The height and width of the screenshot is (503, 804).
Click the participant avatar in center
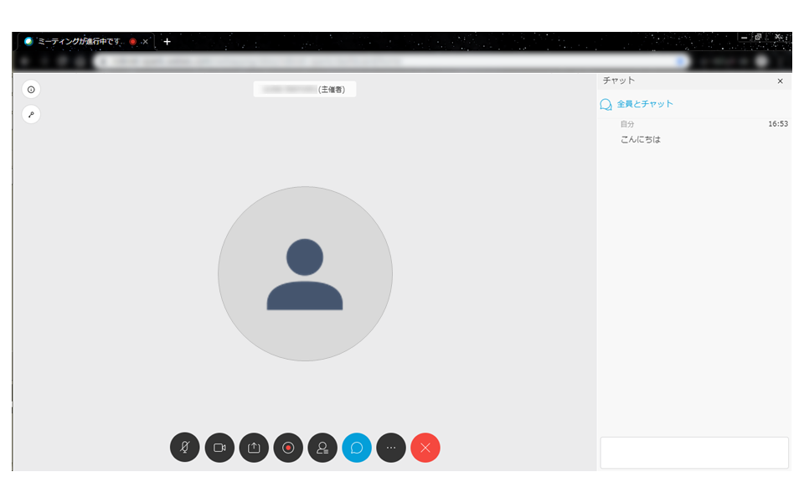click(x=305, y=273)
